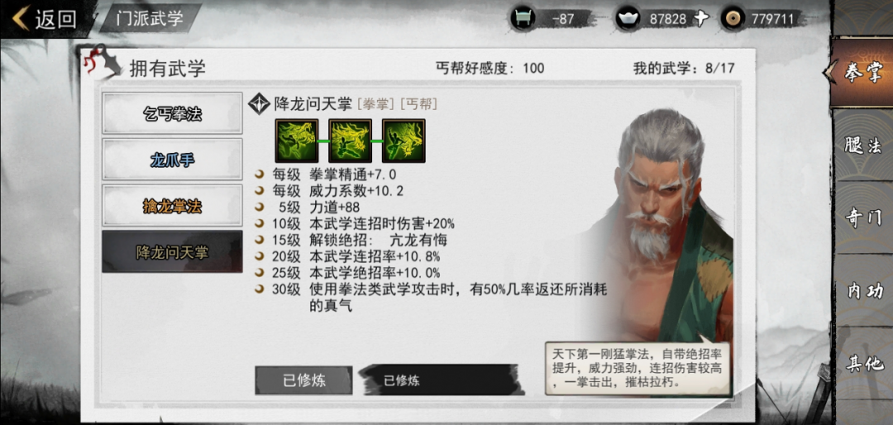Click the back arrow next to 返回
The width and height of the screenshot is (893, 425).
tap(21, 19)
